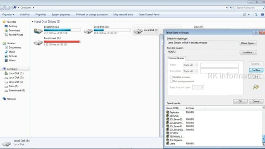Click OK in Select Users or Groups
The height and width of the screenshot is (149, 265).
point(240,101)
